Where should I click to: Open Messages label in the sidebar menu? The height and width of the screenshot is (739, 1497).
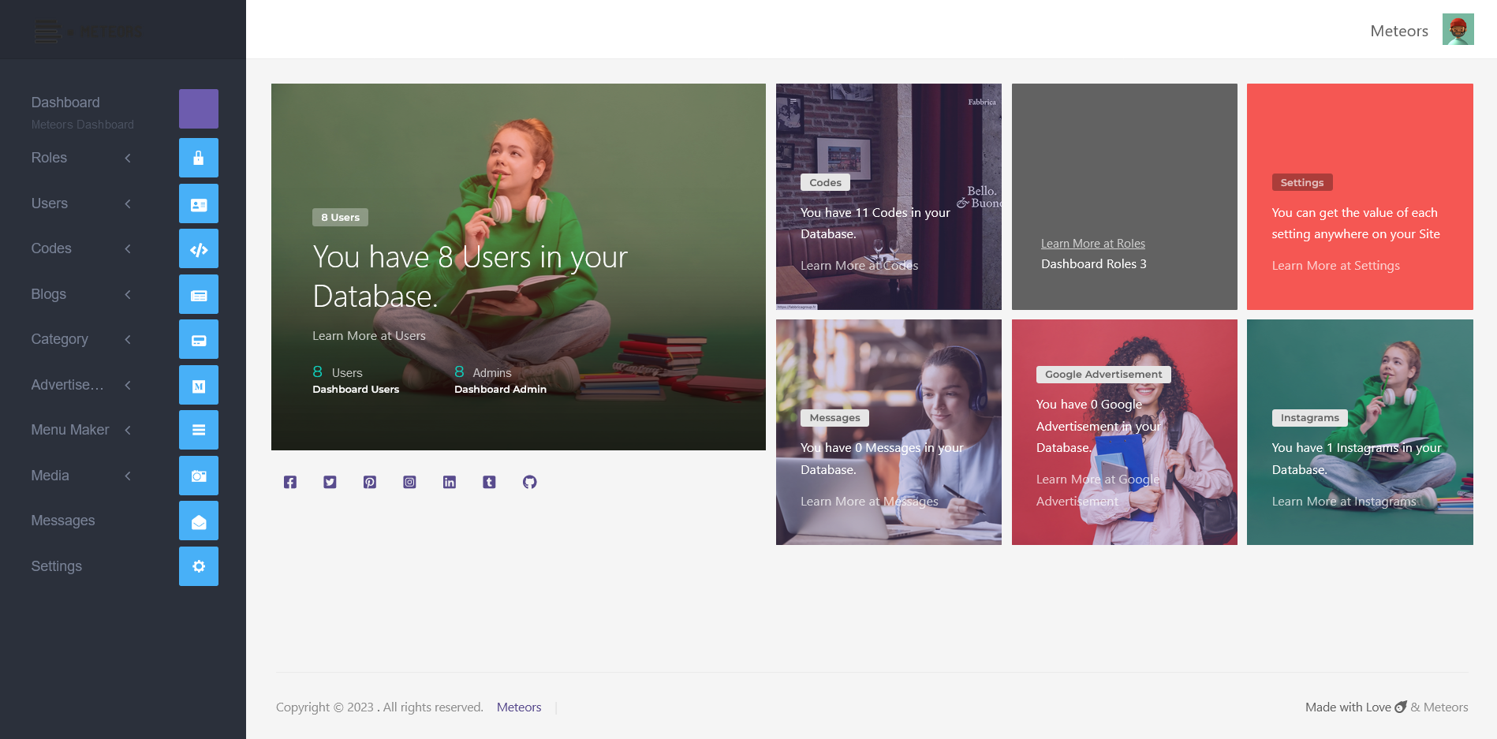(x=63, y=521)
